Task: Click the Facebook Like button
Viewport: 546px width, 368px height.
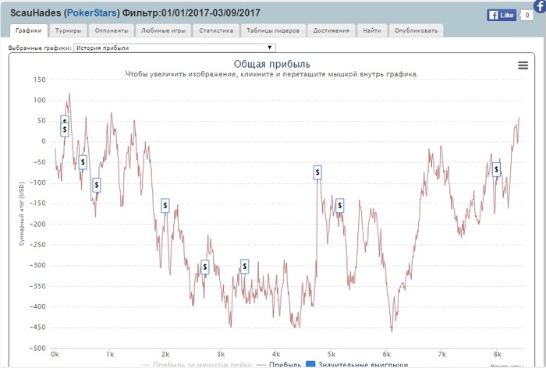Action: (x=502, y=15)
